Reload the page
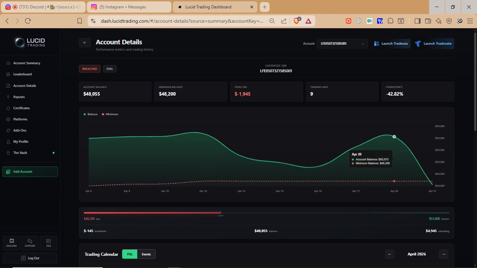 tap(27, 21)
